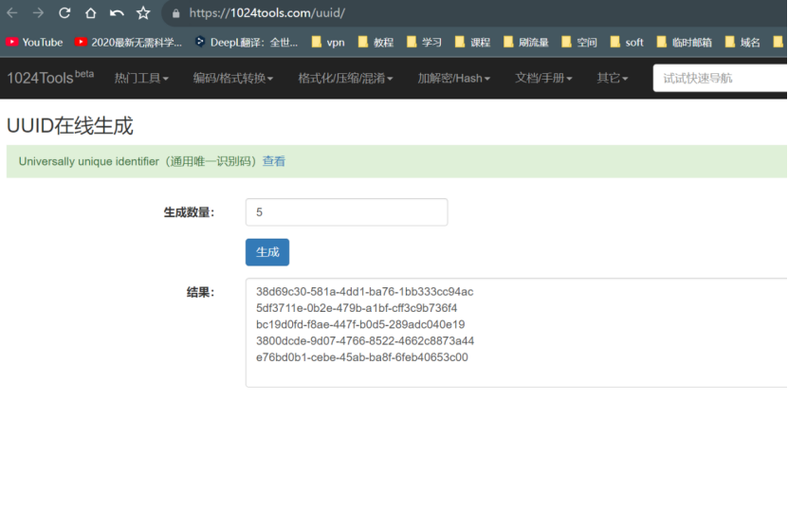The image size is (788, 510).
Task: Reload the page with refresh icon
Action: tap(64, 12)
